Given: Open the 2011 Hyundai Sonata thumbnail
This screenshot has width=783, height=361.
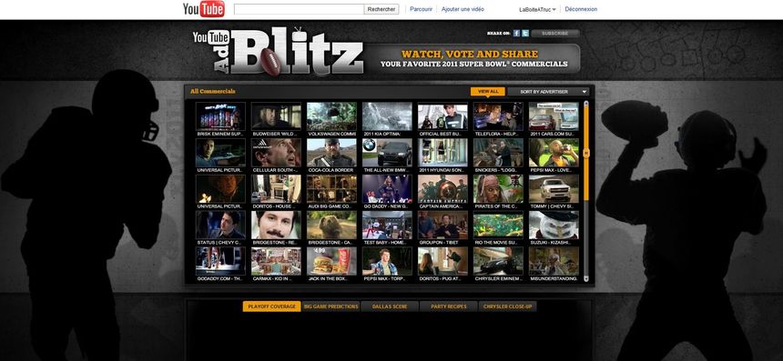Looking at the screenshot, I should pyautogui.click(x=442, y=153).
